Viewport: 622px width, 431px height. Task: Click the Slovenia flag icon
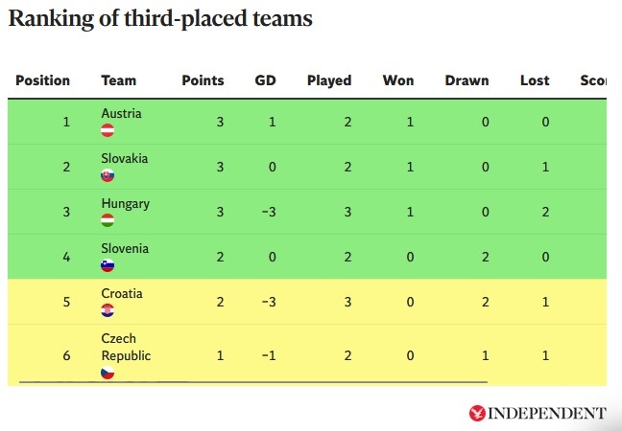108,265
